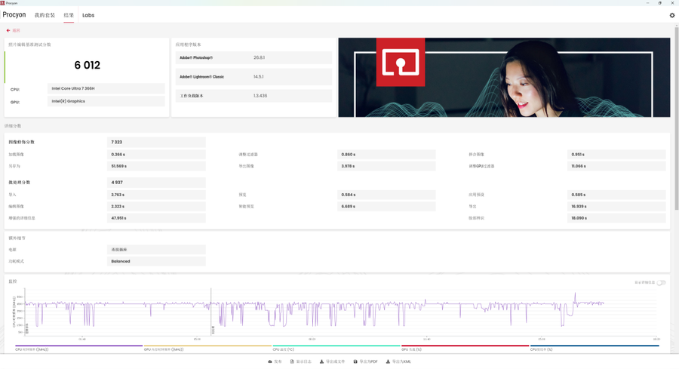Click the publish cloud icon
The height and width of the screenshot is (369, 679).
point(270,361)
